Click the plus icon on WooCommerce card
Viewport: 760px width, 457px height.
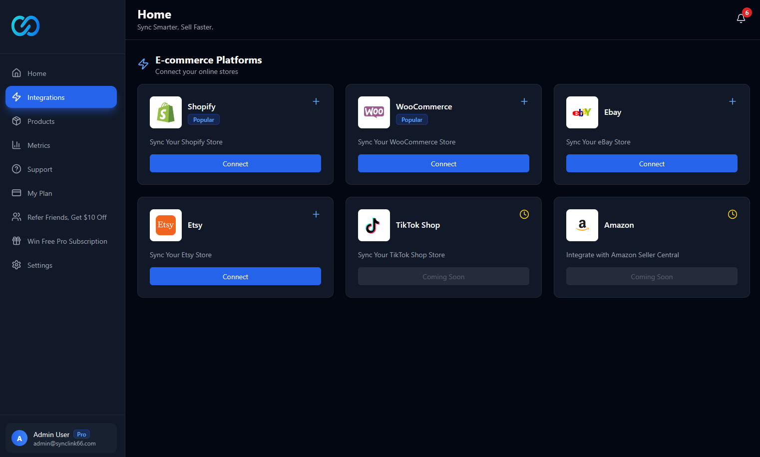tap(524, 101)
